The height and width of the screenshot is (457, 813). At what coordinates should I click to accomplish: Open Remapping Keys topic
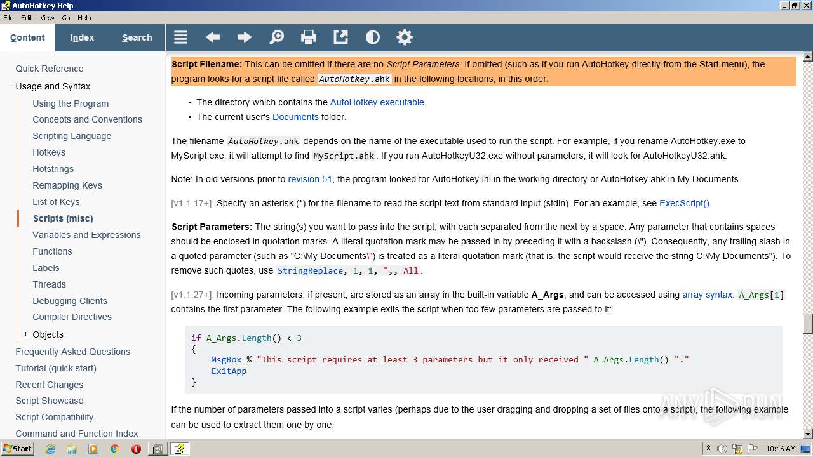[67, 185]
